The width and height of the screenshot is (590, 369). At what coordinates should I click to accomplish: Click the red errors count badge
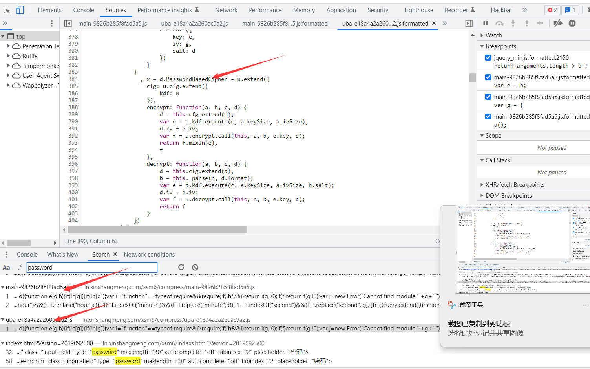click(x=552, y=10)
